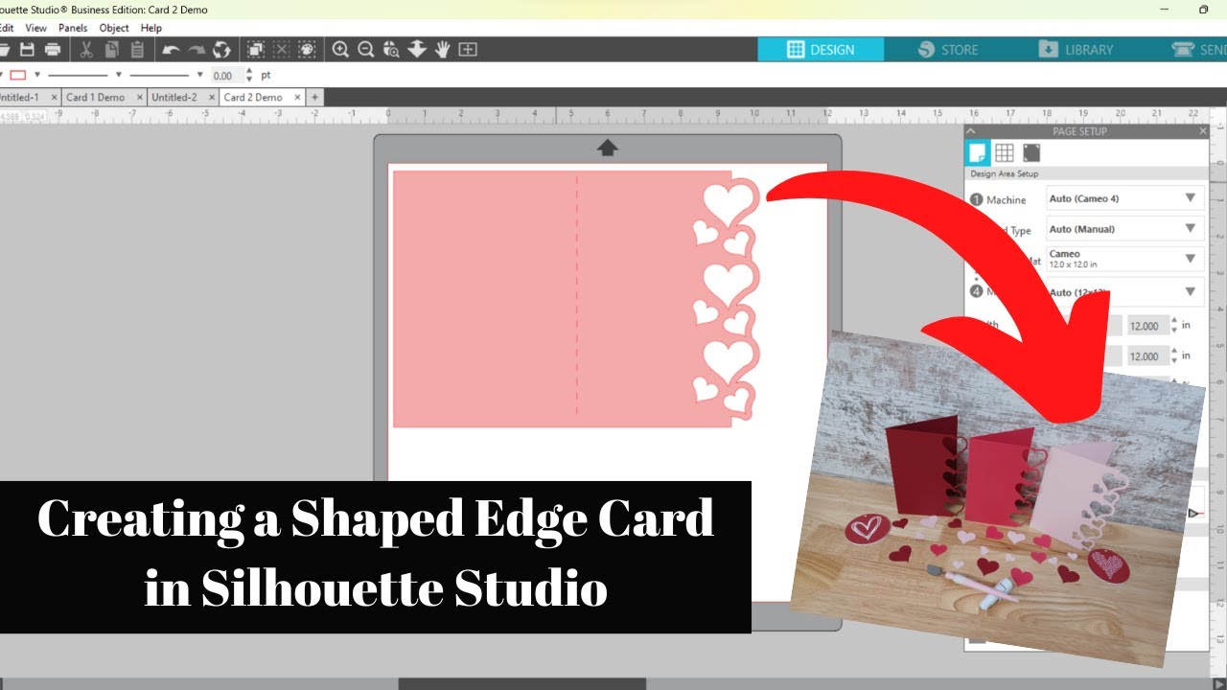Viewport: 1227px width, 690px height.
Task: Click the Zoom Out magnifier icon
Action: [365, 49]
